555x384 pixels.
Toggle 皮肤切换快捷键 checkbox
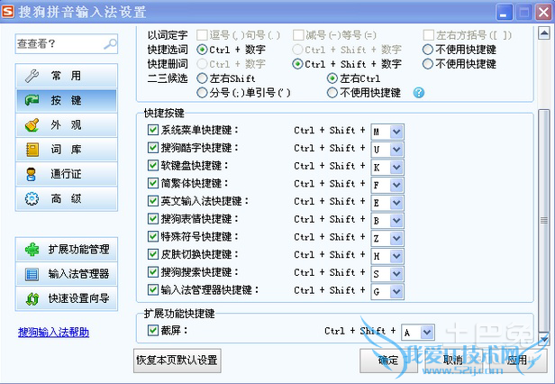[x=153, y=254]
